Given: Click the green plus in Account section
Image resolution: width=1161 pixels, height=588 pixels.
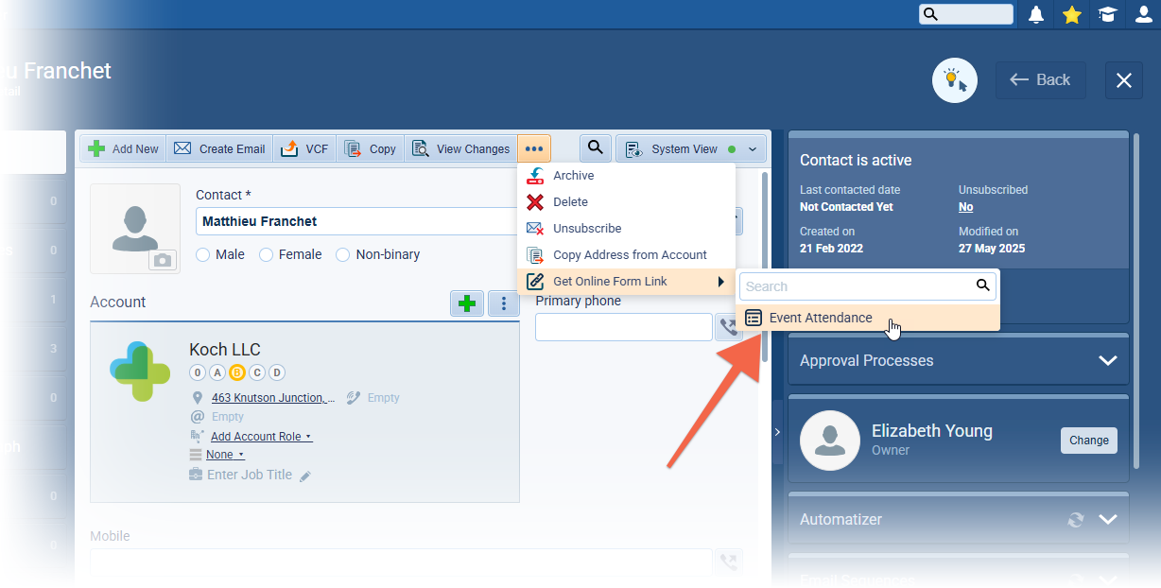Looking at the screenshot, I should tap(466, 303).
